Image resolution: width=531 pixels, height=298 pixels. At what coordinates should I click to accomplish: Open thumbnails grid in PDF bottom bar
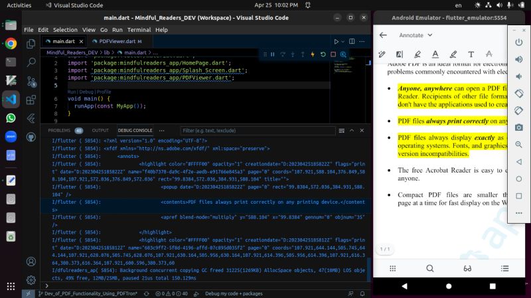[x=392, y=269]
